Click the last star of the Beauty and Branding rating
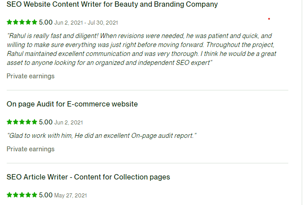 pyautogui.click(x=34, y=22)
